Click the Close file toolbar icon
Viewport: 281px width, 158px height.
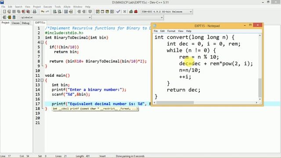(x=23, y=12)
